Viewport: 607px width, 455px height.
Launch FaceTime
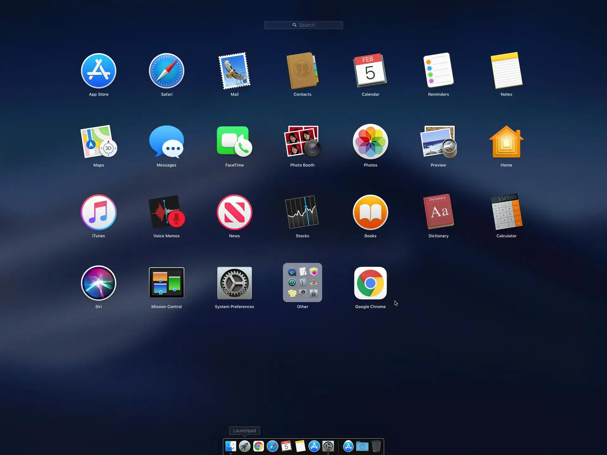tap(234, 142)
